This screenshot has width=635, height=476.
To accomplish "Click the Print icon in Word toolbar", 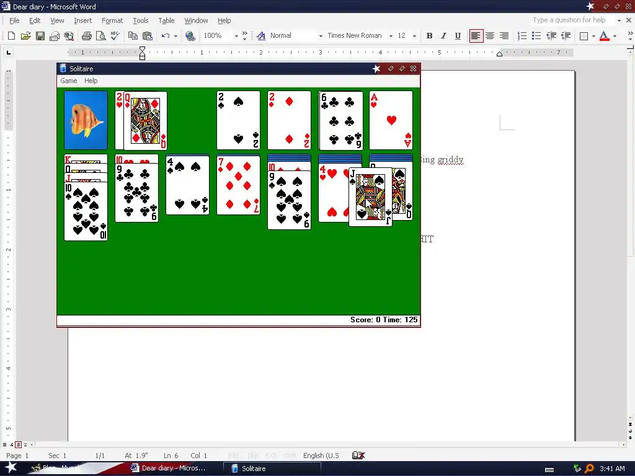I will pyautogui.click(x=86, y=35).
